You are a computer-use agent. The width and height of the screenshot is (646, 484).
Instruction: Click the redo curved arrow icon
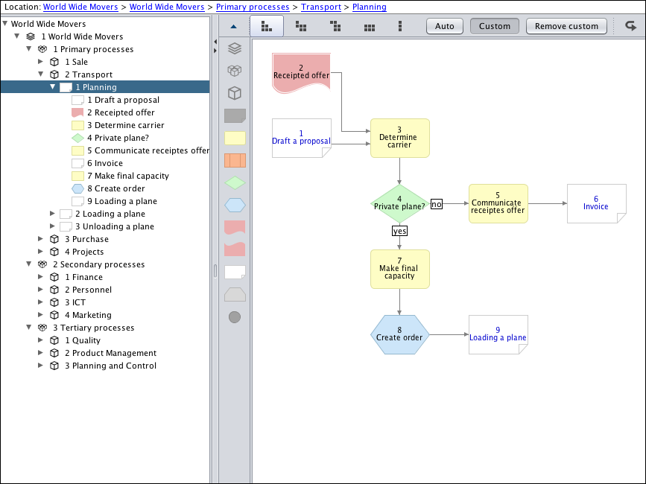(631, 26)
